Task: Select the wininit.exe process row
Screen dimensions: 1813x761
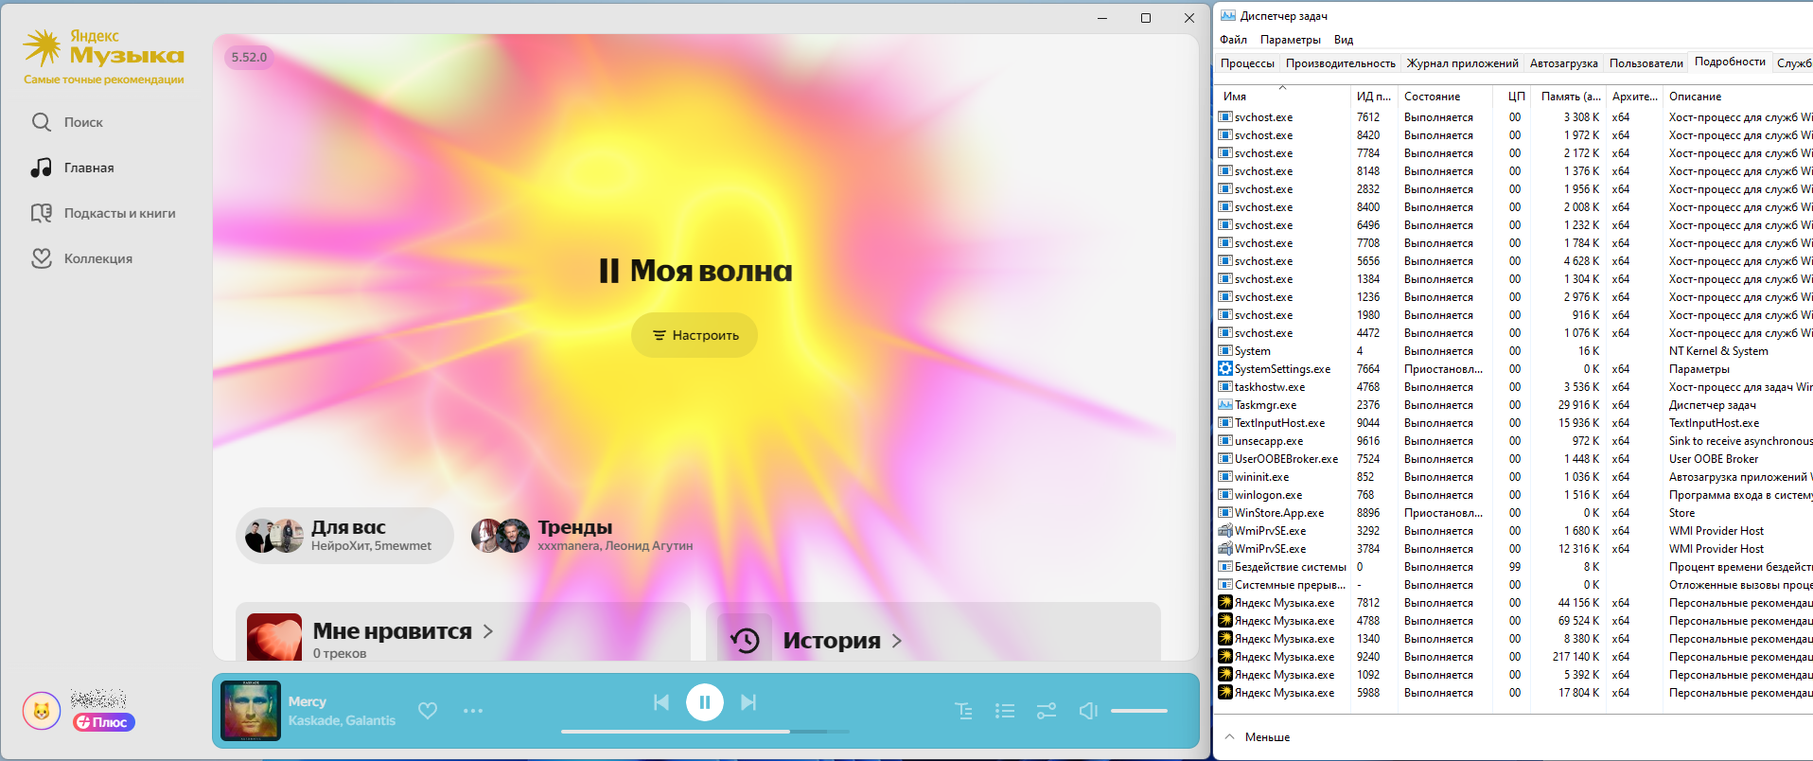Action: [1514, 477]
